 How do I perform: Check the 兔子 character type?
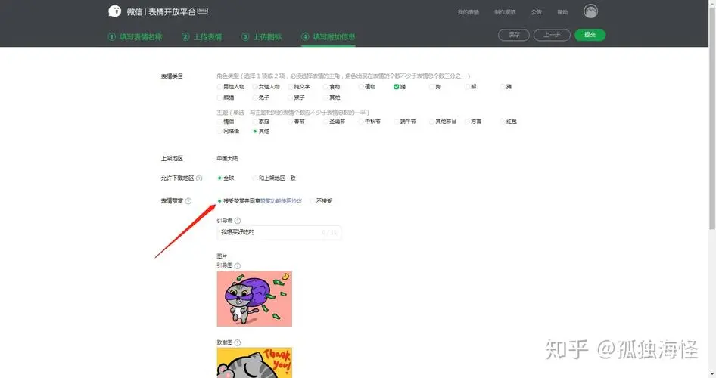255,98
